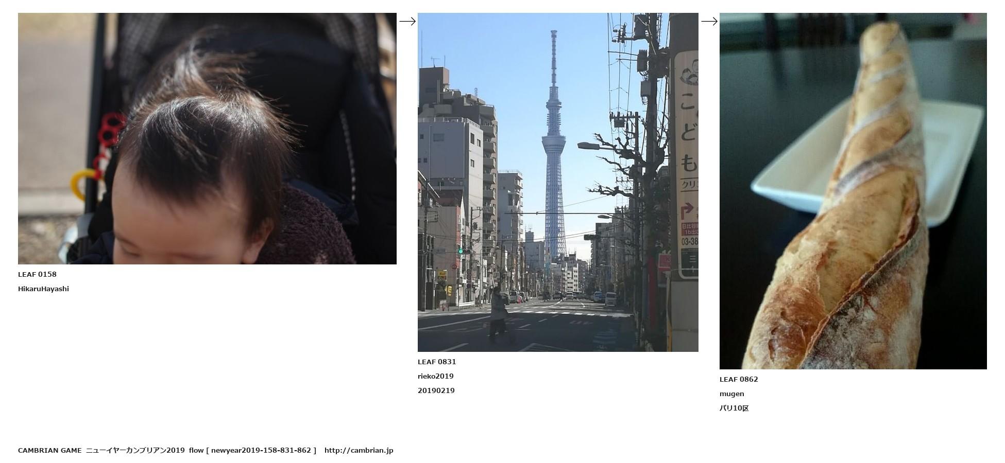
Task: Open the baby hair photo
Action: coord(207,138)
